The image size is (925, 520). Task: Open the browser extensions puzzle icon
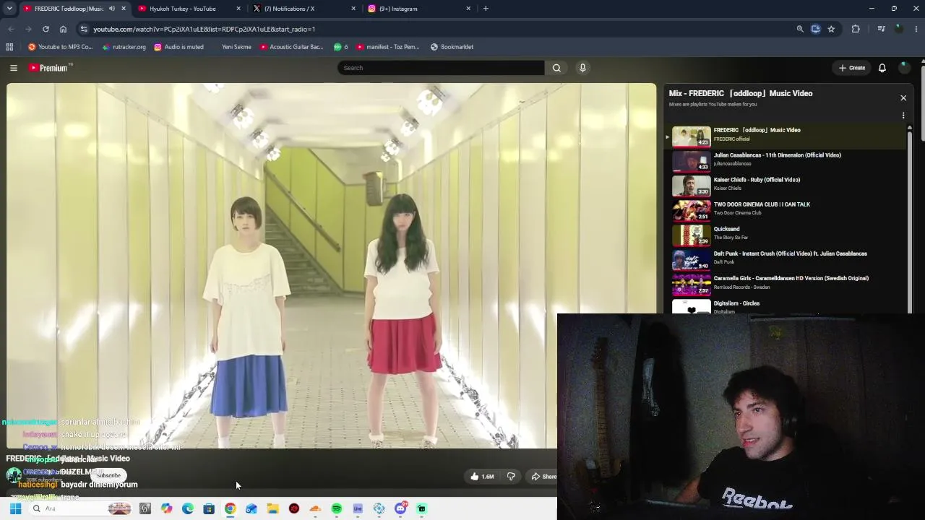tap(856, 29)
